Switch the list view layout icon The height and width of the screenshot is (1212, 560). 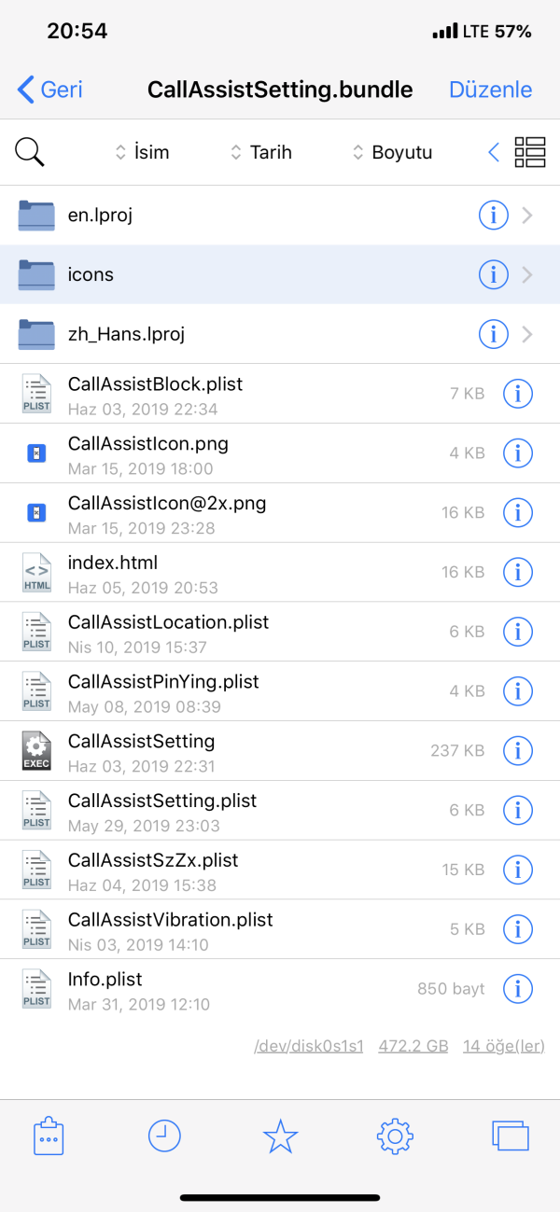coord(529,152)
